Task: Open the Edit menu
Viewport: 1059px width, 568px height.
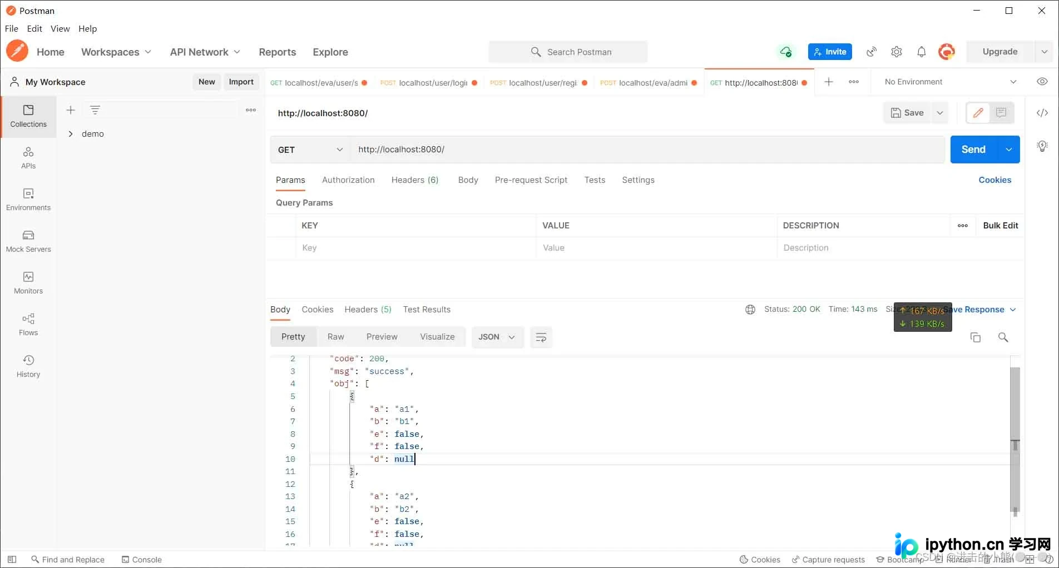Action: 34,28
